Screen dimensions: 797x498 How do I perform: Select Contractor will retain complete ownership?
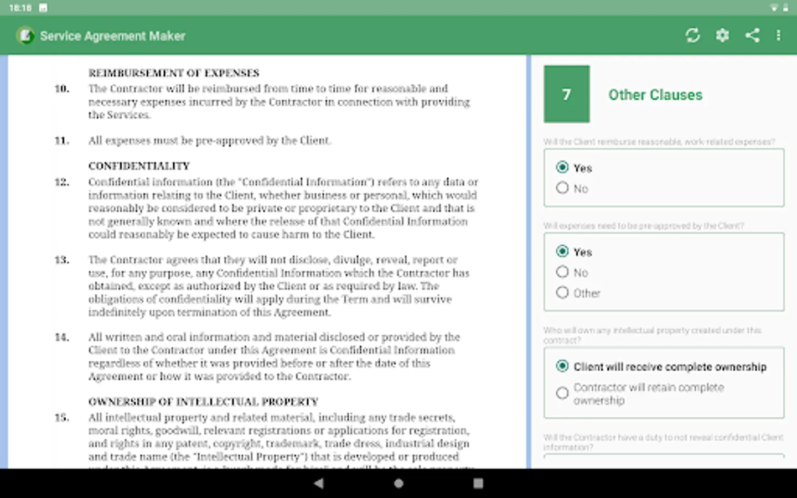click(640, 393)
